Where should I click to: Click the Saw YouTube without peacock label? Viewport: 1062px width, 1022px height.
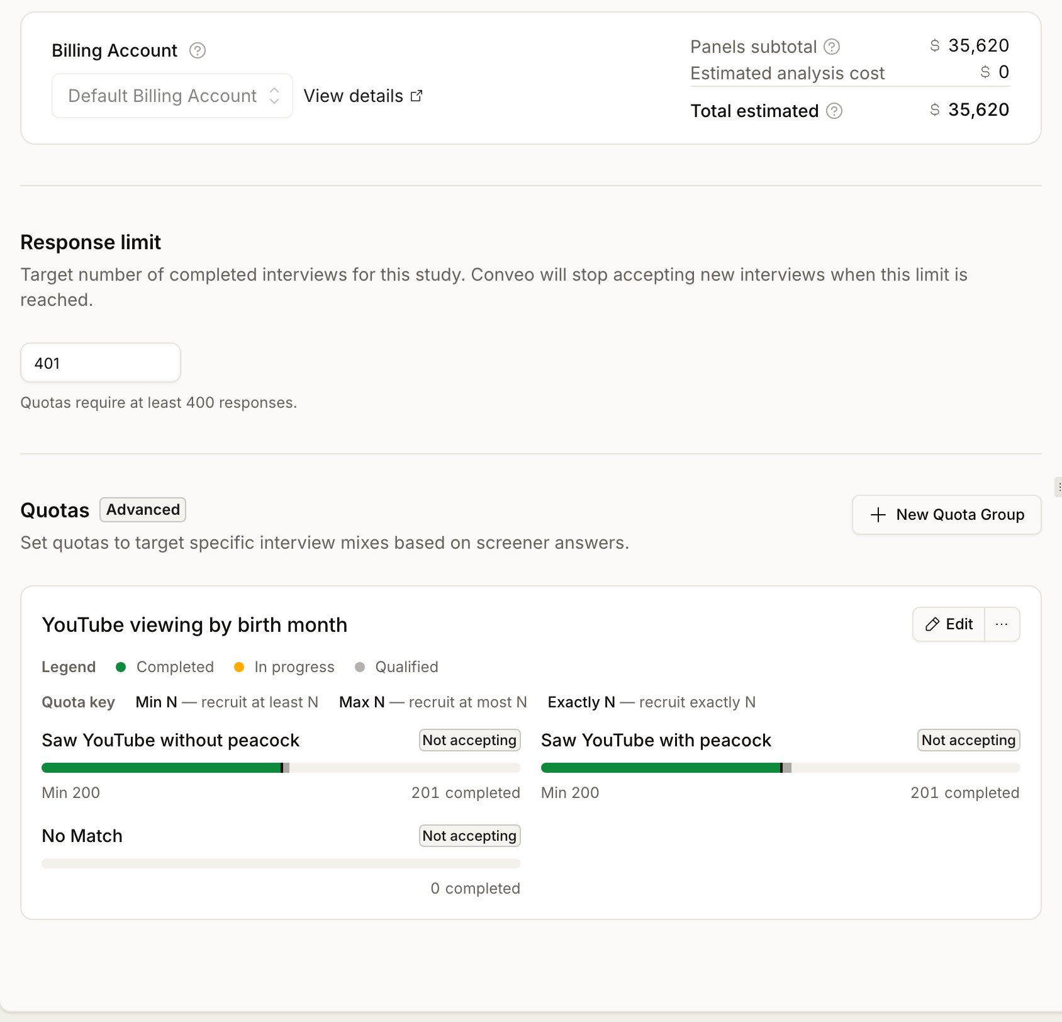click(170, 740)
